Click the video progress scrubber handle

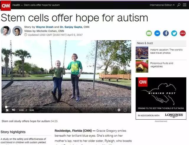6,107
